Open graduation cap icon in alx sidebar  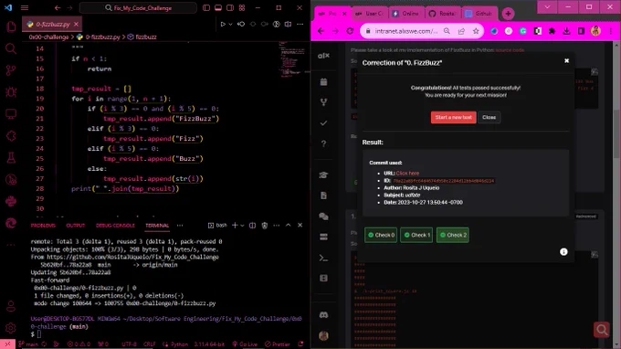[323, 175]
